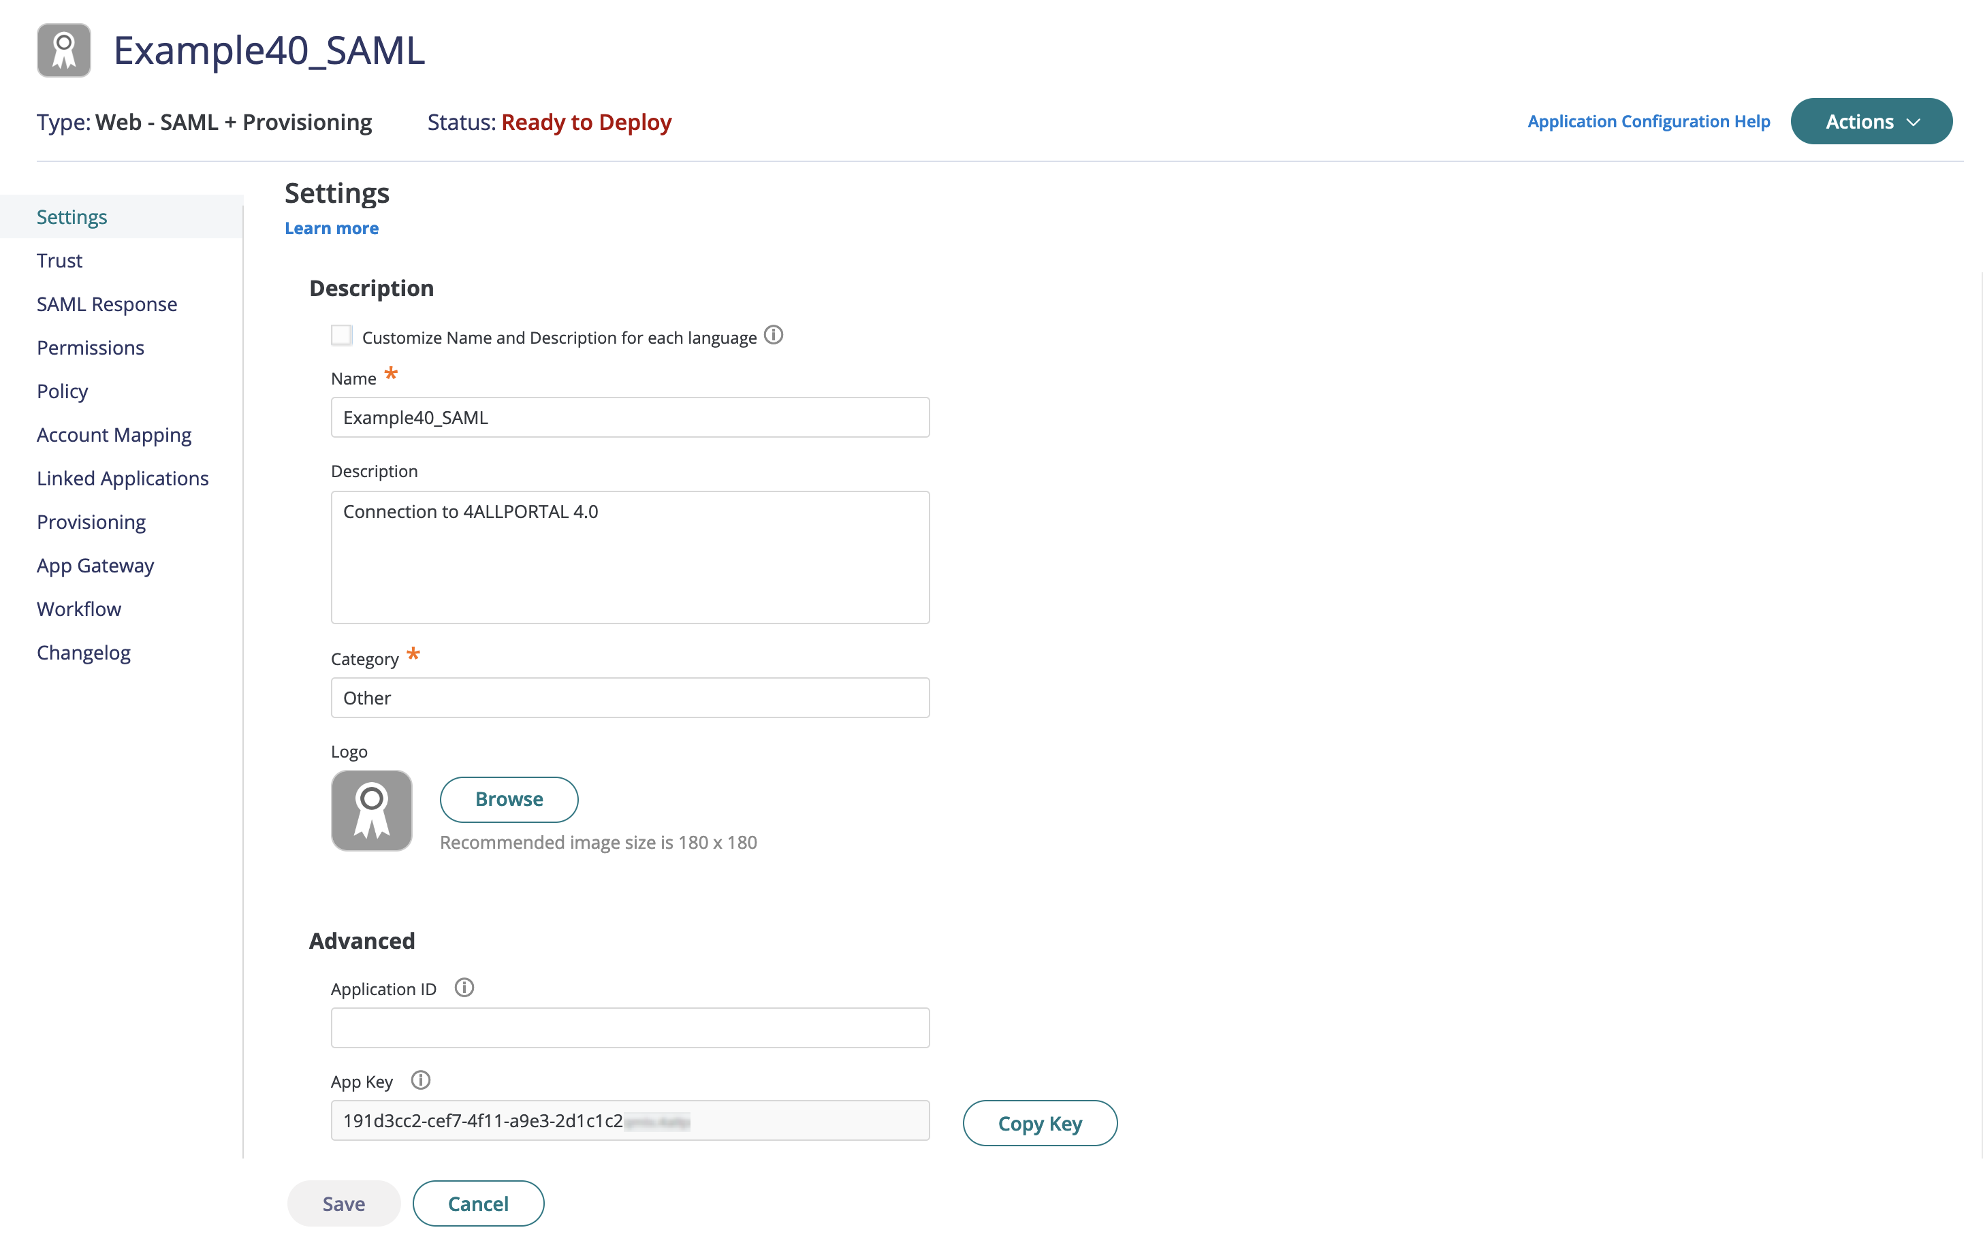The image size is (1983, 1247).
Task: Click the Example40_SAML ribbon app icon in header
Action: pos(64,50)
